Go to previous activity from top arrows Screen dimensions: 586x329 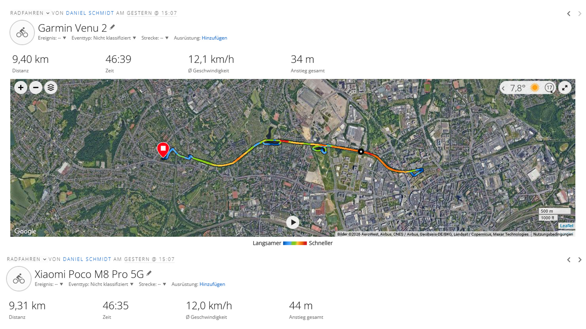coord(569,13)
